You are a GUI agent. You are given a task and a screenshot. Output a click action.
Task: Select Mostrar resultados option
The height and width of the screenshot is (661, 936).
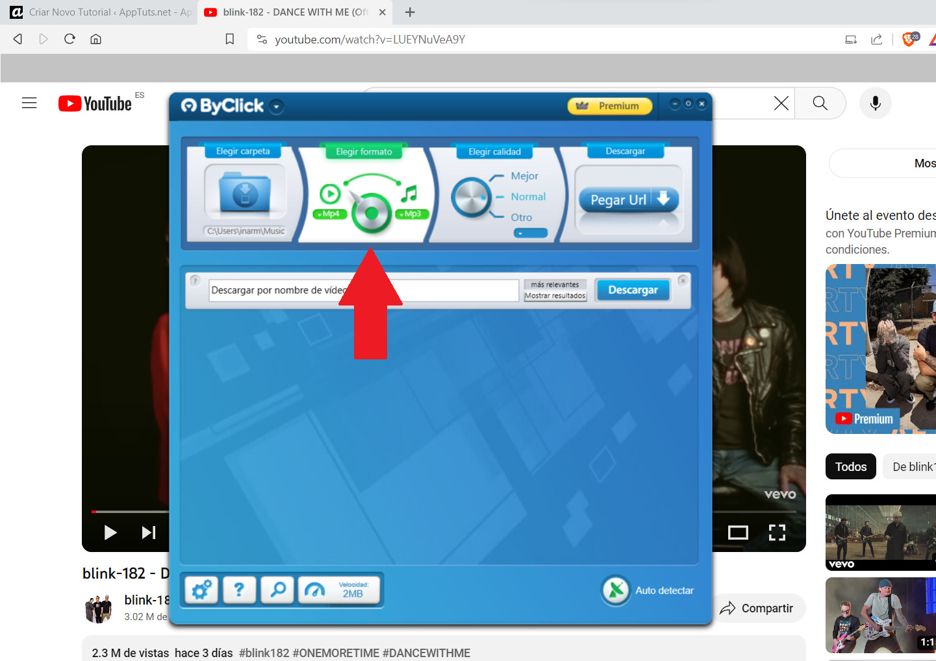(x=555, y=296)
